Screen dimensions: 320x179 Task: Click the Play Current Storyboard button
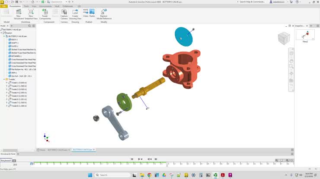(139, 159)
